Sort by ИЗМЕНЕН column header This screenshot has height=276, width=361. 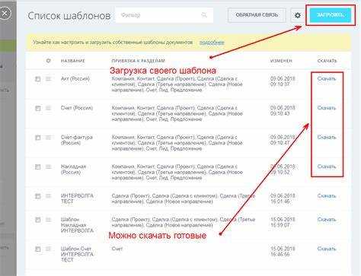[x=281, y=61]
